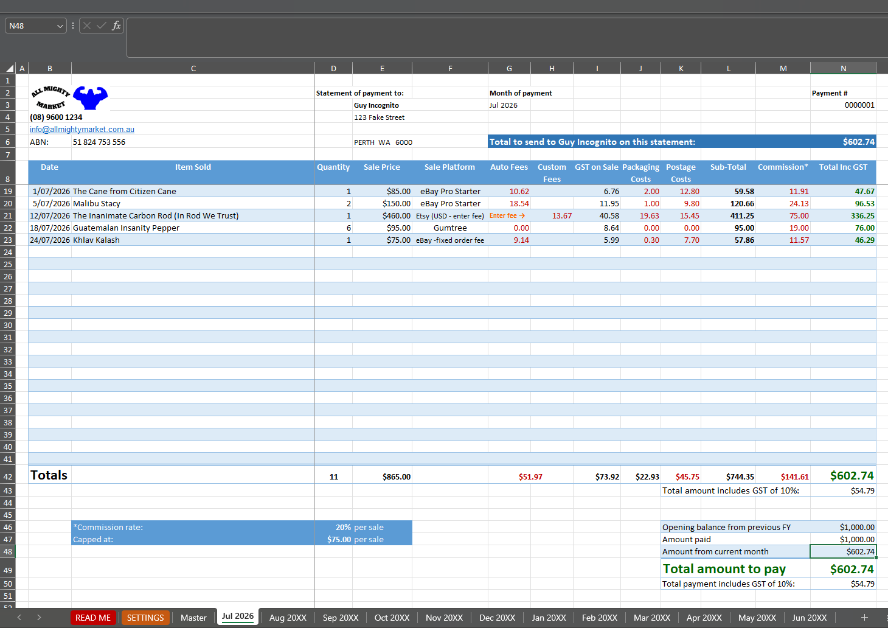Click the Enter checkmark icon in formula bar
This screenshot has width=888, height=628.
pos(102,26)
